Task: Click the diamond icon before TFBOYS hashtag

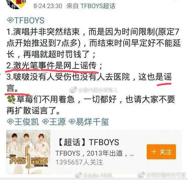Action: click(x=11, y=20)
